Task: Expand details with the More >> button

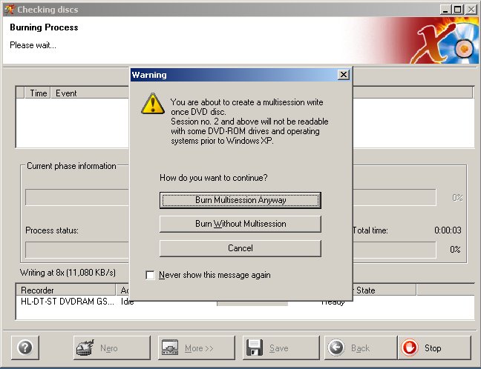Action: pyautogui.click(x=196, y=348)
